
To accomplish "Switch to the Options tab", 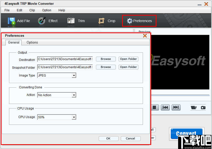I will pos(32,43).
